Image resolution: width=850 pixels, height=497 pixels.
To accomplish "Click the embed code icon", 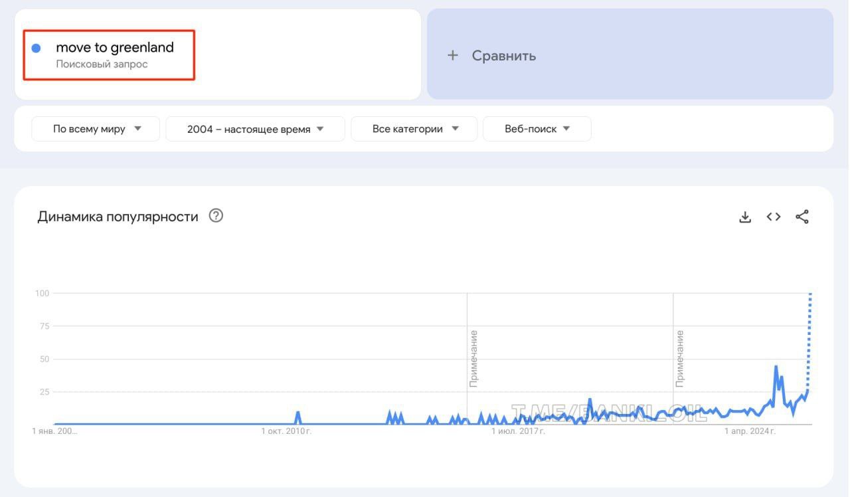I will coord(774,217).
